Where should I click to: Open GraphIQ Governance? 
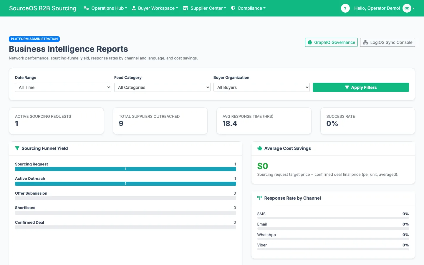(x=331, y=42)
